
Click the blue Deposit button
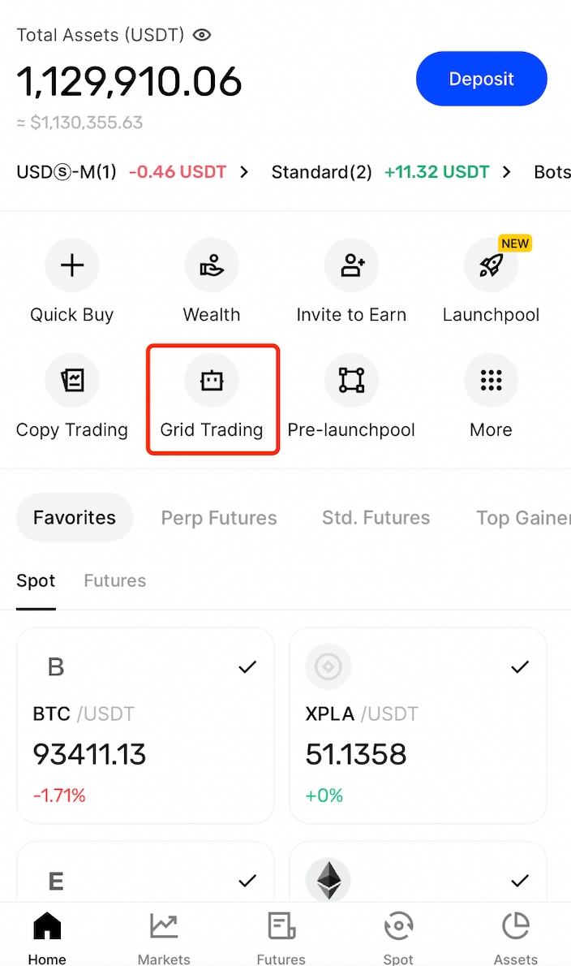[x=482, y=79]
